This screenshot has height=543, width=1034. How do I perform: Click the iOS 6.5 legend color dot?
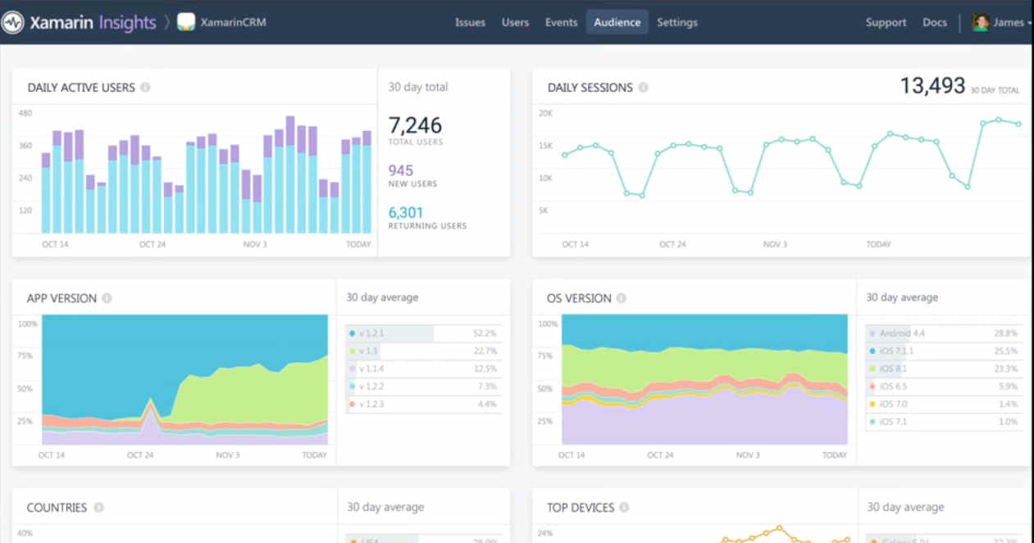(872, 386)
